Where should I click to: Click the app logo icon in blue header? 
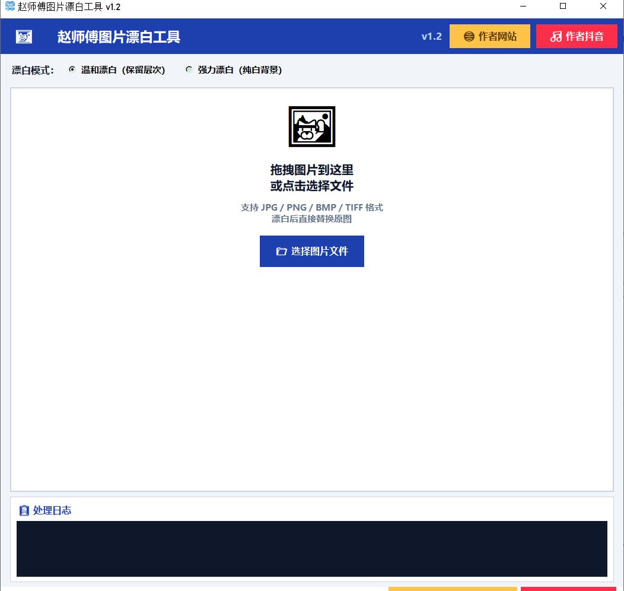24,37
